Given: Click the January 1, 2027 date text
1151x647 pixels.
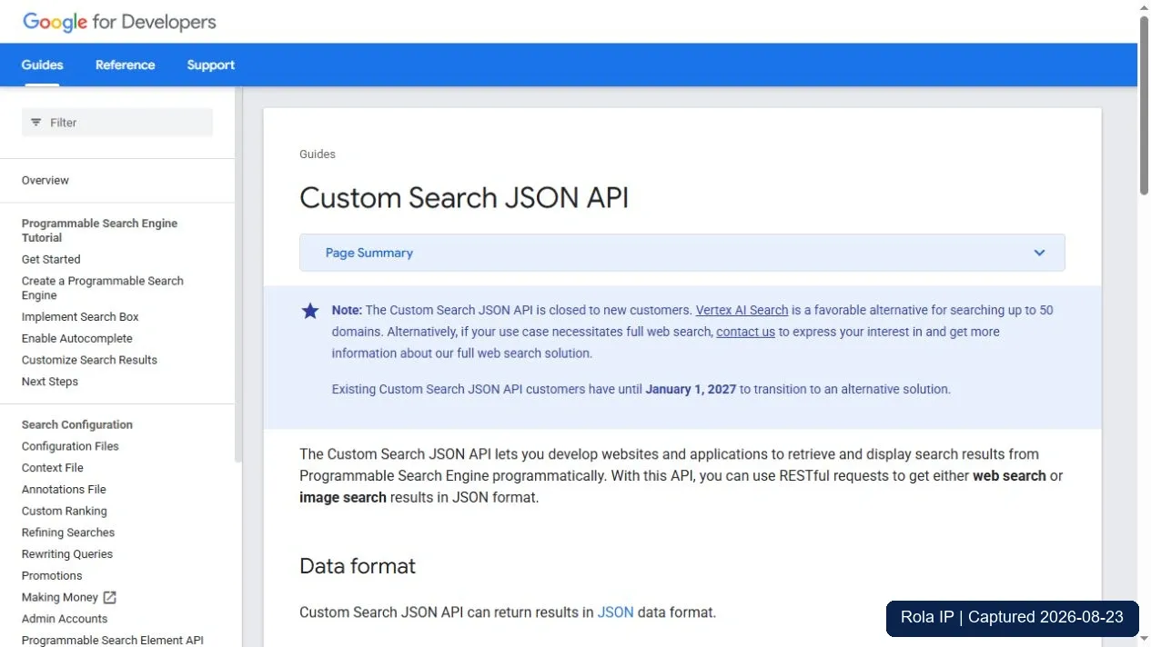Looking at the screenshot, I should tap(691, 389).
